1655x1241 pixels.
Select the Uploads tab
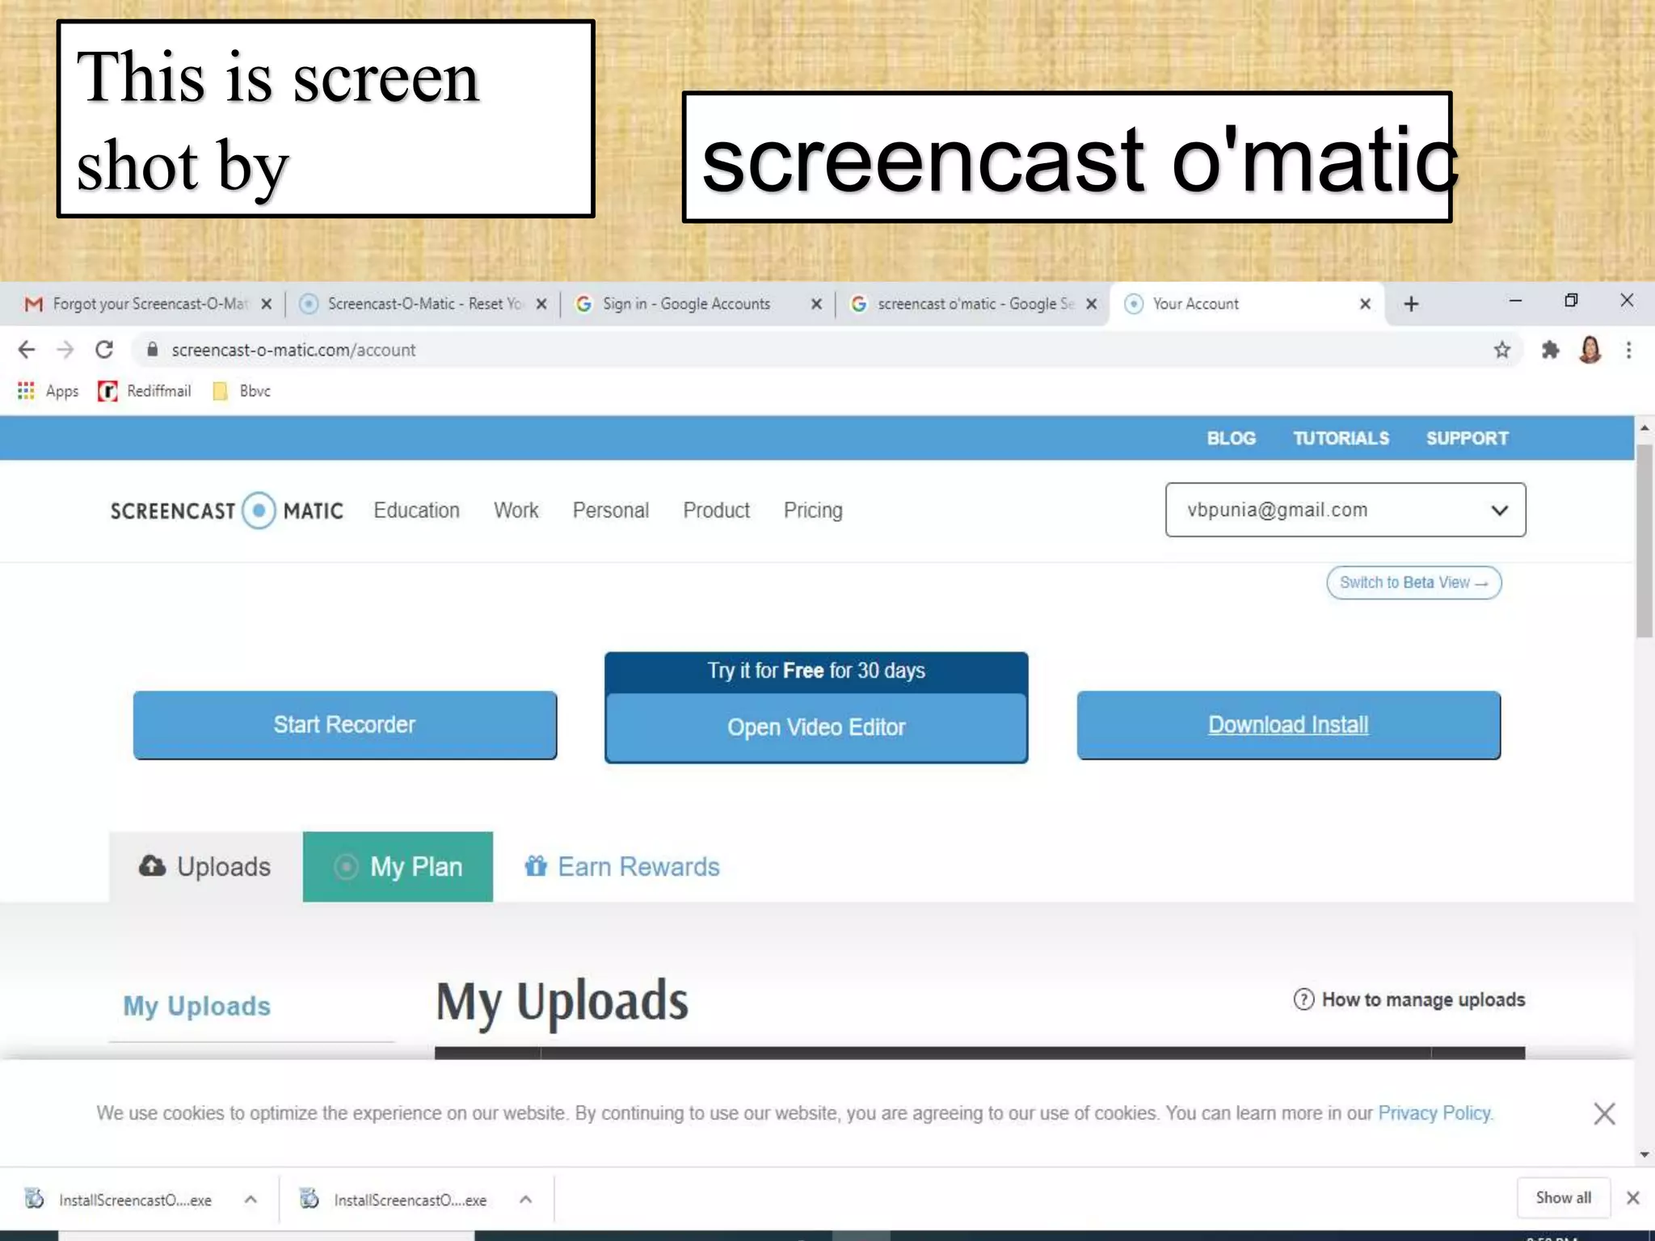pos(205,867)
